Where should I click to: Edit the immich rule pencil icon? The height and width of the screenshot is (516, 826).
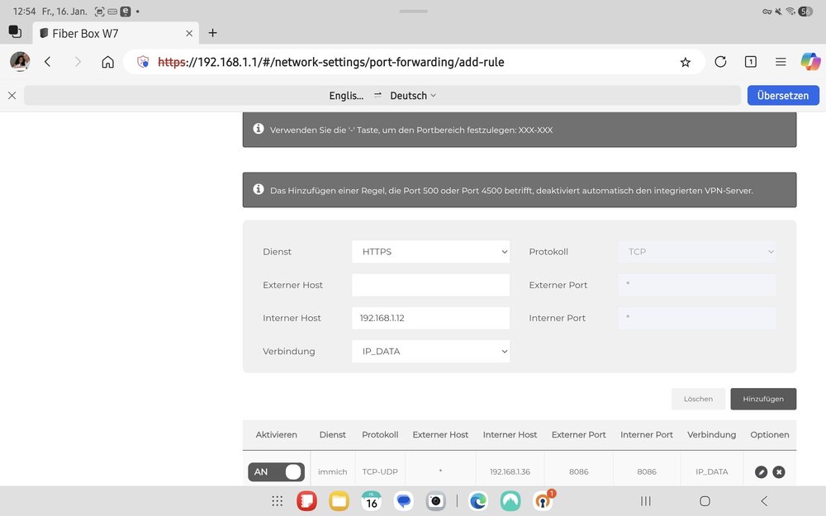coord(761,471)
